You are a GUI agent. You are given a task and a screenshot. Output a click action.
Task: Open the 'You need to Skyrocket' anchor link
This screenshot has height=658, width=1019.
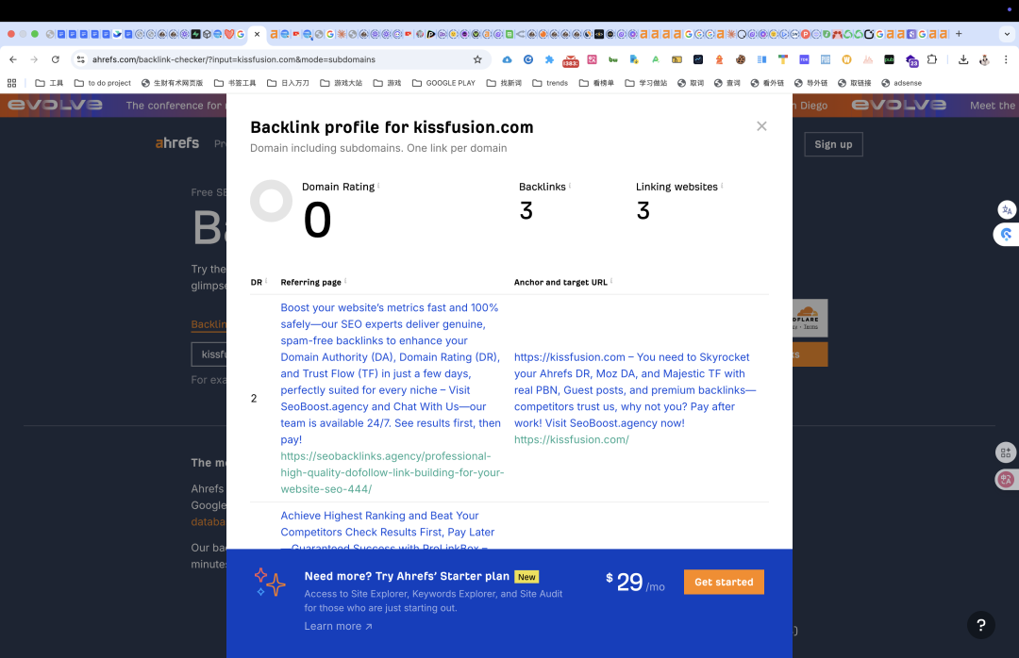pos(635,389)
